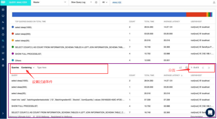Open the Monitors screen icon in sidebar
The height and width of the screenshot is (119, 217).
(x=3, y=16)
